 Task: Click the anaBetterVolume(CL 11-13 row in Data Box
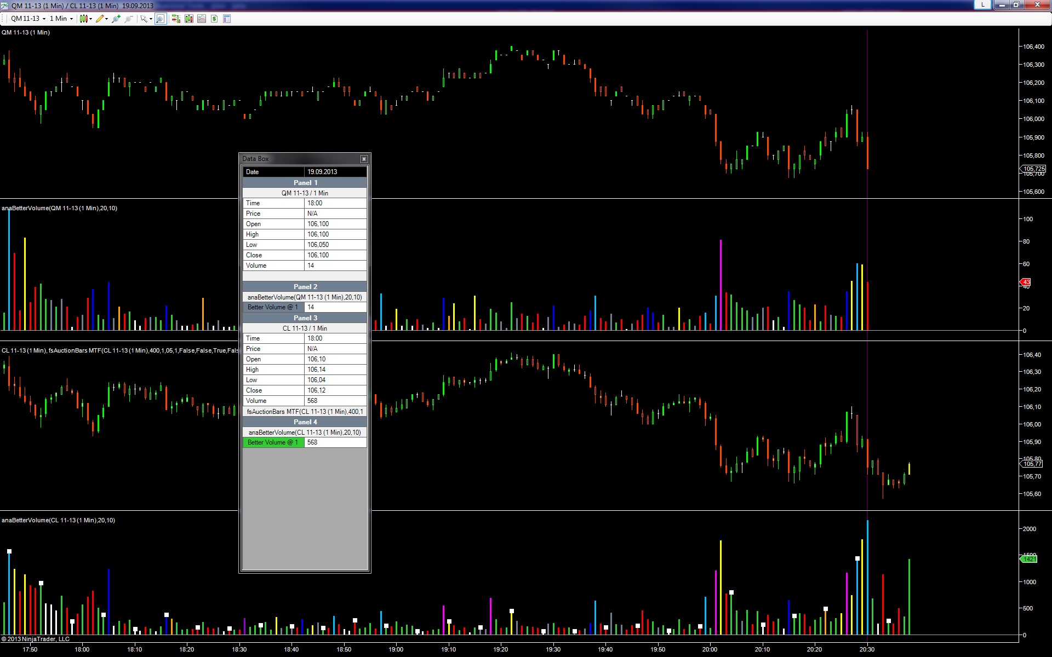[x=305, y=433]
